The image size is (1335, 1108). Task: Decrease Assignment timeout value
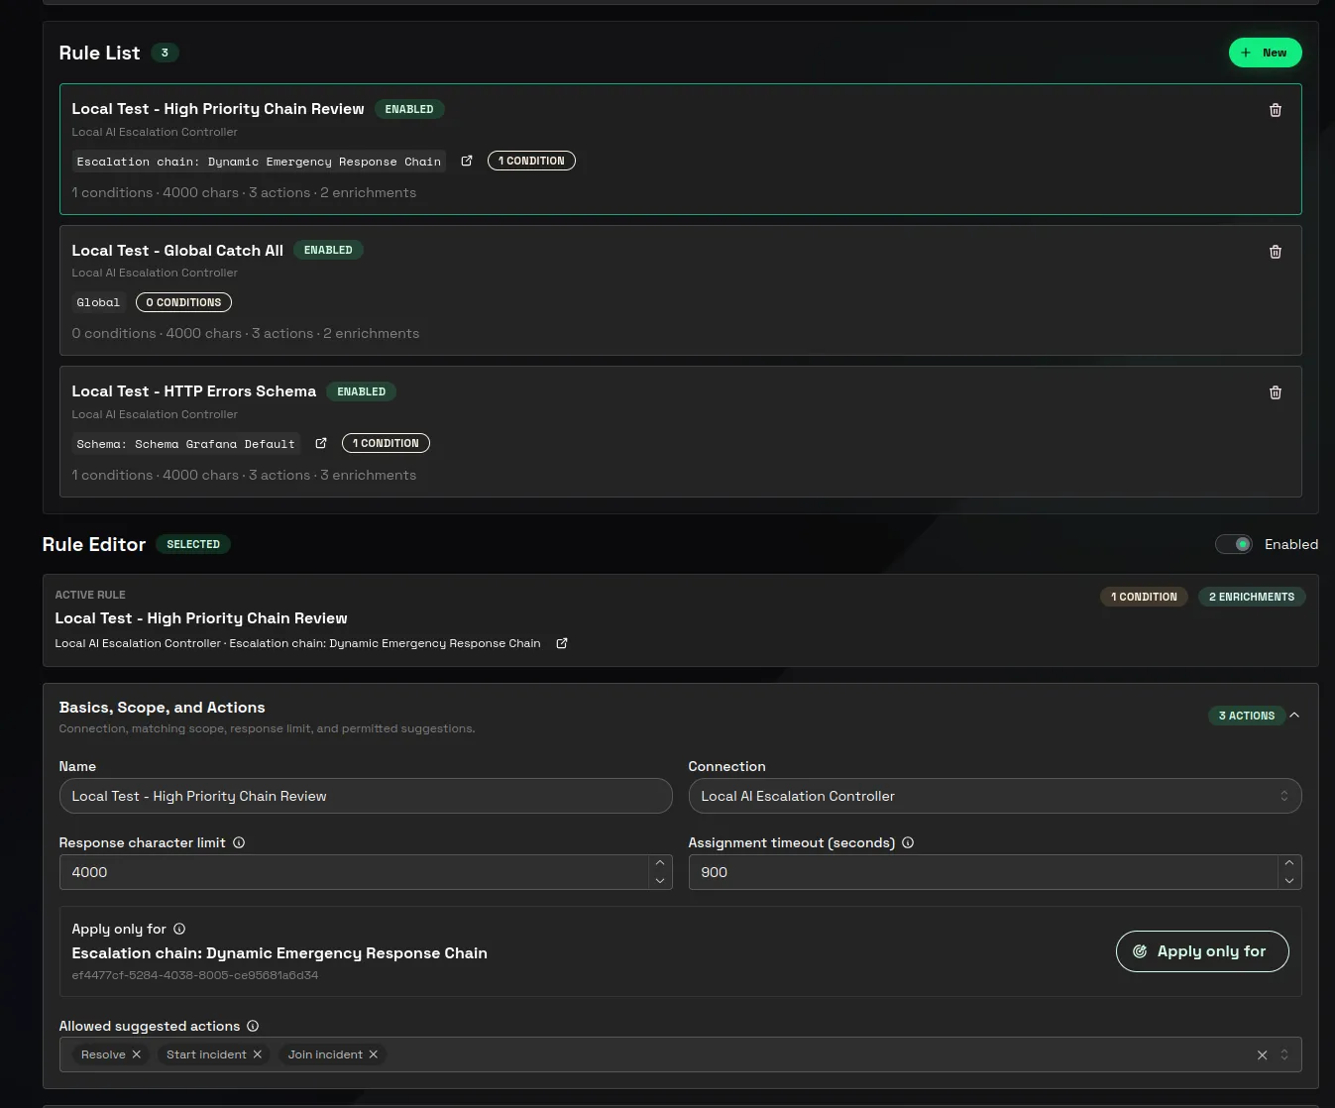pyautogui.click(x=1289, y=881)
